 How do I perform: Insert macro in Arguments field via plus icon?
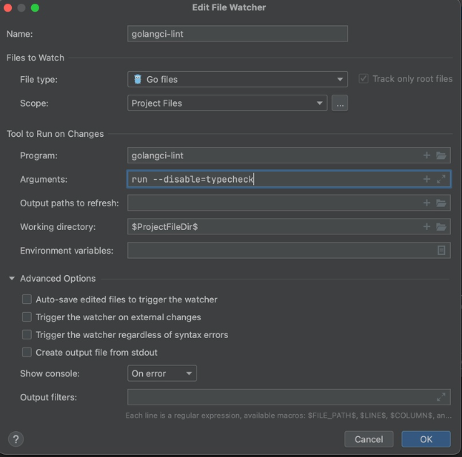pos(426,179)
